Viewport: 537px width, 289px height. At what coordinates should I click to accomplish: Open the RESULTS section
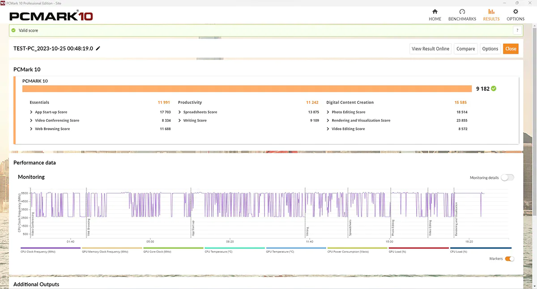pos(491,15)
